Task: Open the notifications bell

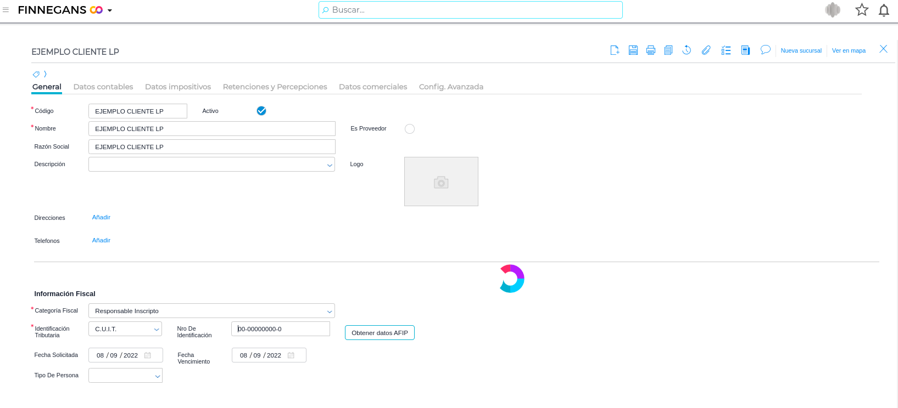Action: click(884, 10)
